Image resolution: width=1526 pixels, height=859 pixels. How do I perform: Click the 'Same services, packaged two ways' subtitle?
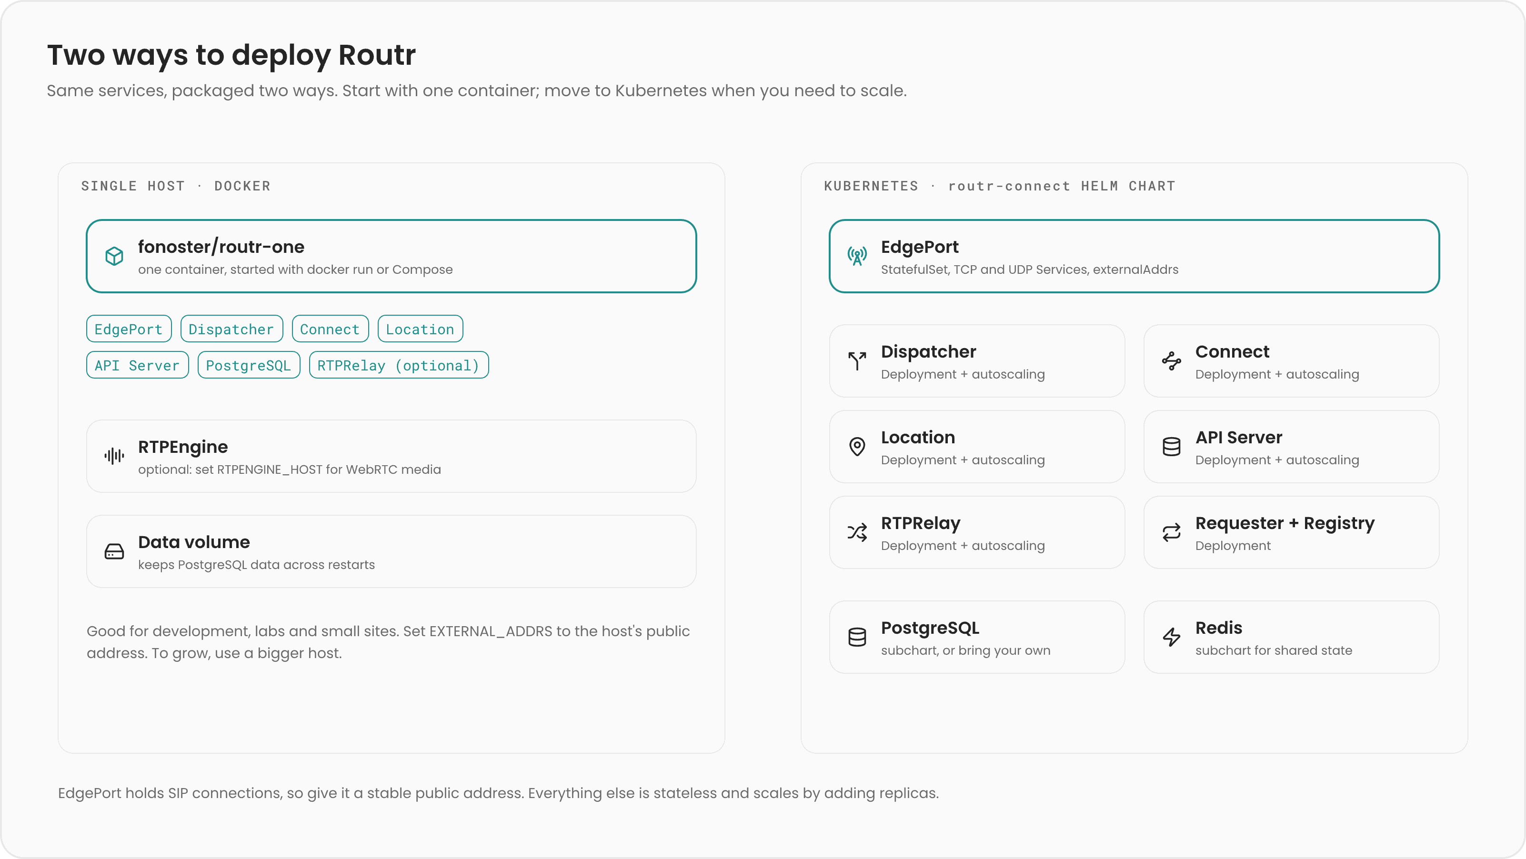coord(477,90)
